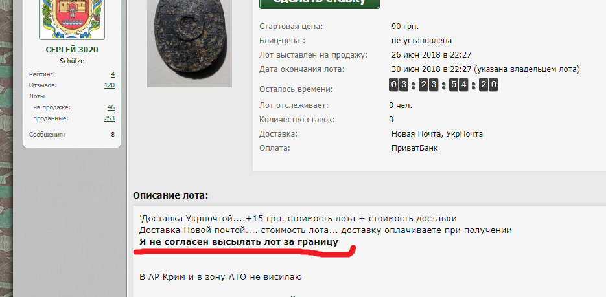Viewport: 606px width, 297px height.
Task: Click the Schütze rank label under username
Action: click(x=72, y=61)
